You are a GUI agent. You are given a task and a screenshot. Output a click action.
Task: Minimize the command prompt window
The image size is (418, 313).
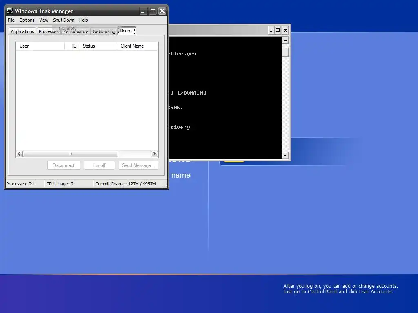pyautogui.click(x=271, y=30)
